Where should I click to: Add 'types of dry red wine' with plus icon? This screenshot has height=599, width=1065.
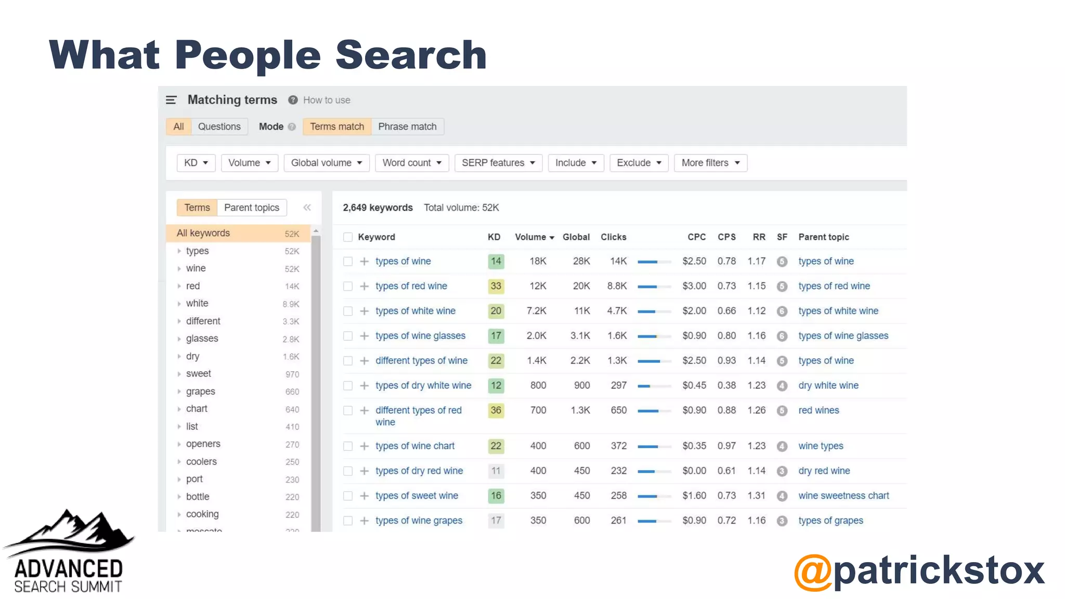pos(365,471)
